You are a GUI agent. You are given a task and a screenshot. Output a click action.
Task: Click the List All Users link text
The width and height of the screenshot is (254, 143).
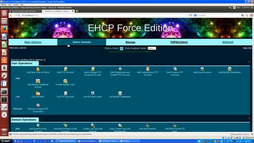point(38,97)
